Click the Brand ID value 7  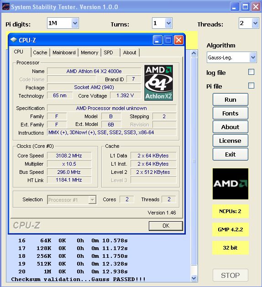[133, 79]
